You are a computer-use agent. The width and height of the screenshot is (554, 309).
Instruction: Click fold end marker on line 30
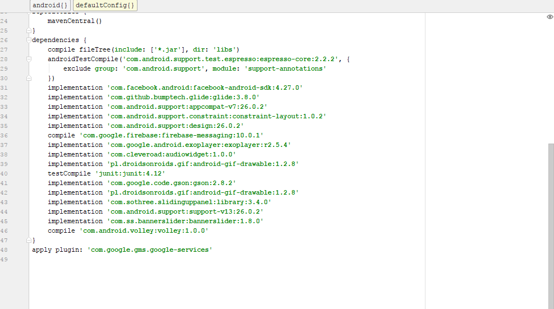[29, 78]
